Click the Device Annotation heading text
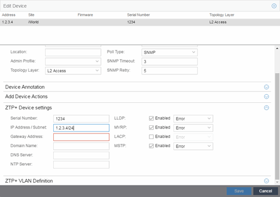Viewport: 280px width, 197px height. 25,87
